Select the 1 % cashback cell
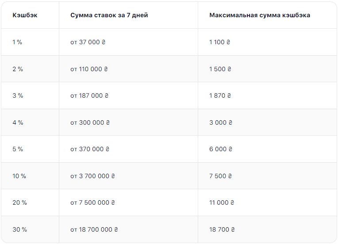Image resolution: width=338 pixels, height=244 pixels. pyautogui.click(x=17, y=42)
